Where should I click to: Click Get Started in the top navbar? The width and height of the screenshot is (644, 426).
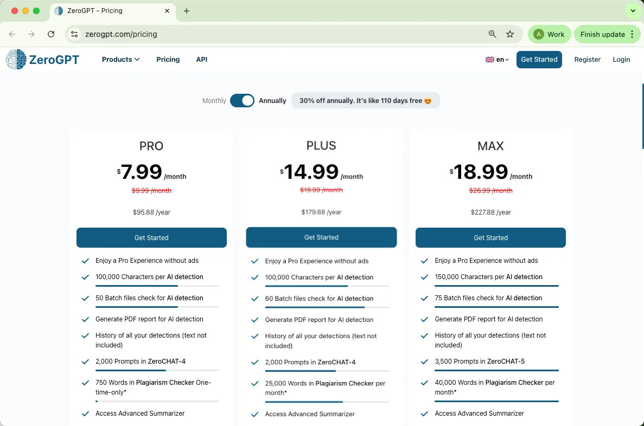[x=539, y=60]
